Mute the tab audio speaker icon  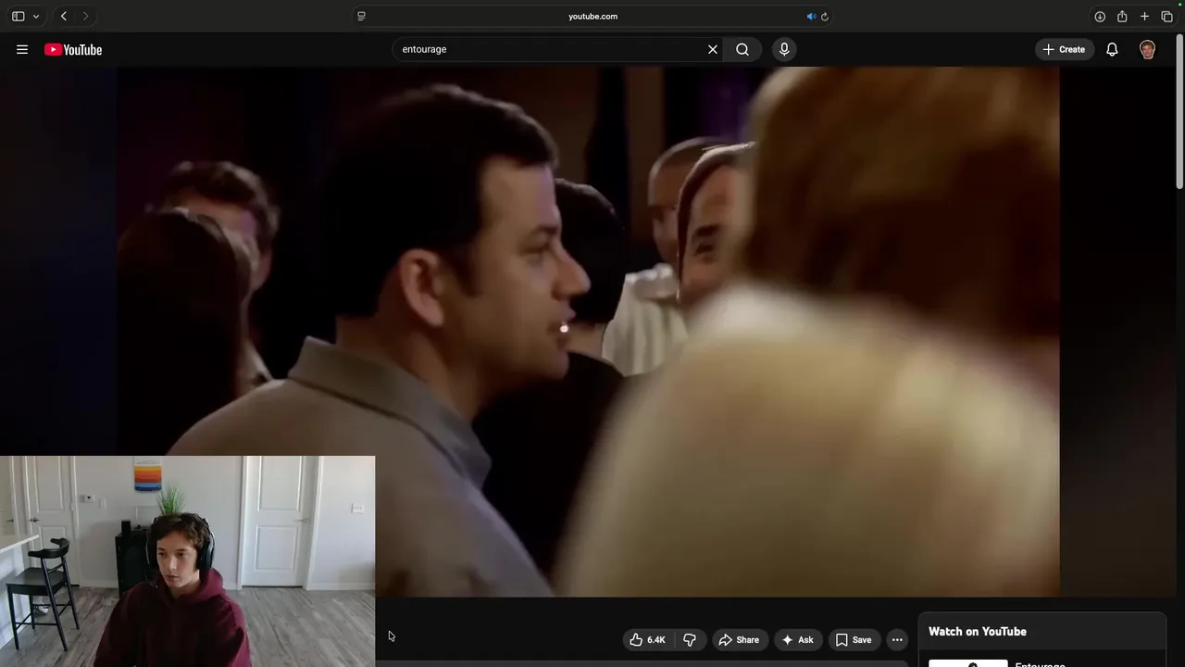coord(811,16)
